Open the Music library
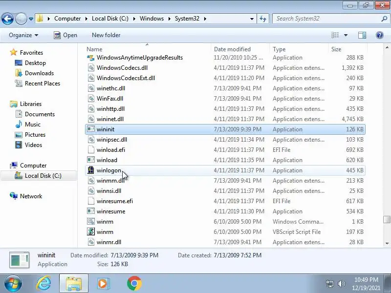This screenshot has width=391, height=293. coord(32,125)
